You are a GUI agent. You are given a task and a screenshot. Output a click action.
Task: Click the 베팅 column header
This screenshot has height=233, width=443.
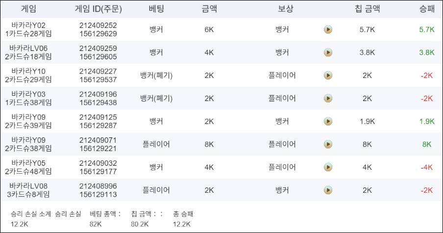pos(156,9)
